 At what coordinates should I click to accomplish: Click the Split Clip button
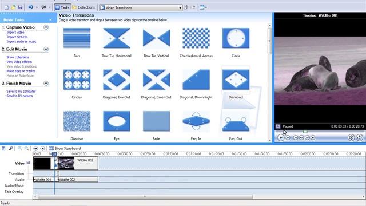351,137
